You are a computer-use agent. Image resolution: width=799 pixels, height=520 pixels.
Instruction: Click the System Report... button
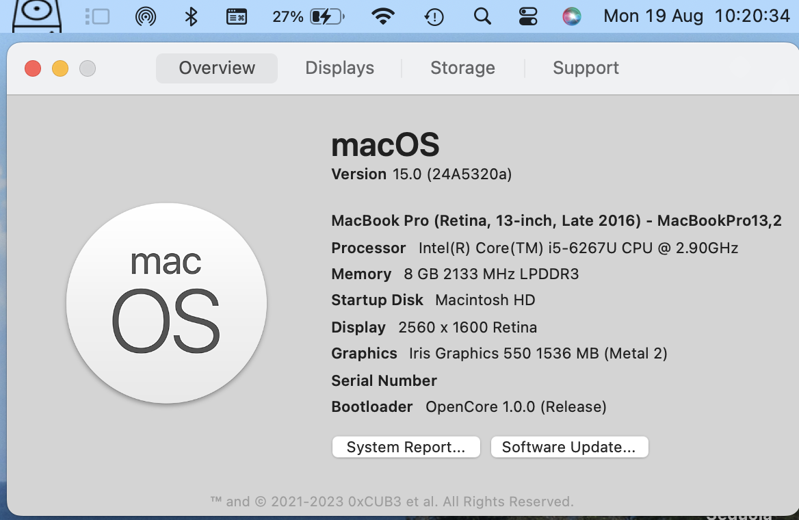pyautogui.click(x=406, y=447)
